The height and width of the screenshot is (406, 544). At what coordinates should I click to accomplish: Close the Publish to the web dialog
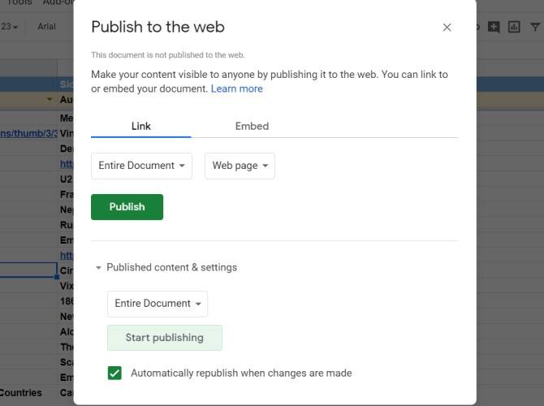(447, 28)
